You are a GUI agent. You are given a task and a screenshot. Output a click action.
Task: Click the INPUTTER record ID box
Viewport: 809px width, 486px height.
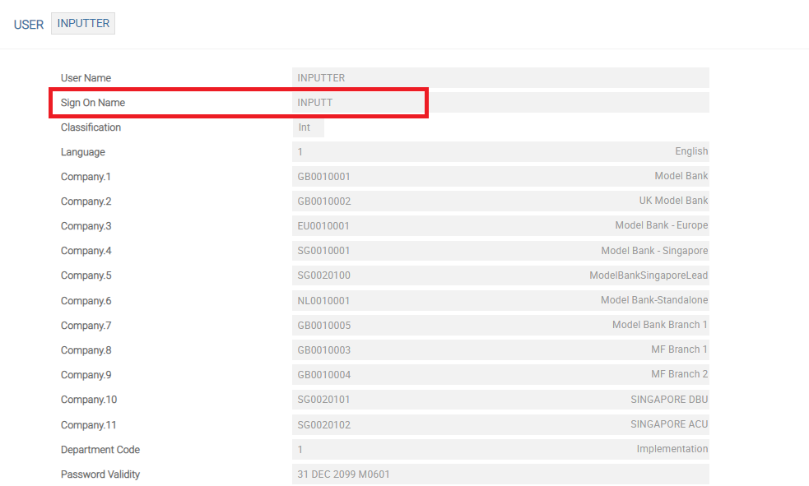[x=83, y=24]
